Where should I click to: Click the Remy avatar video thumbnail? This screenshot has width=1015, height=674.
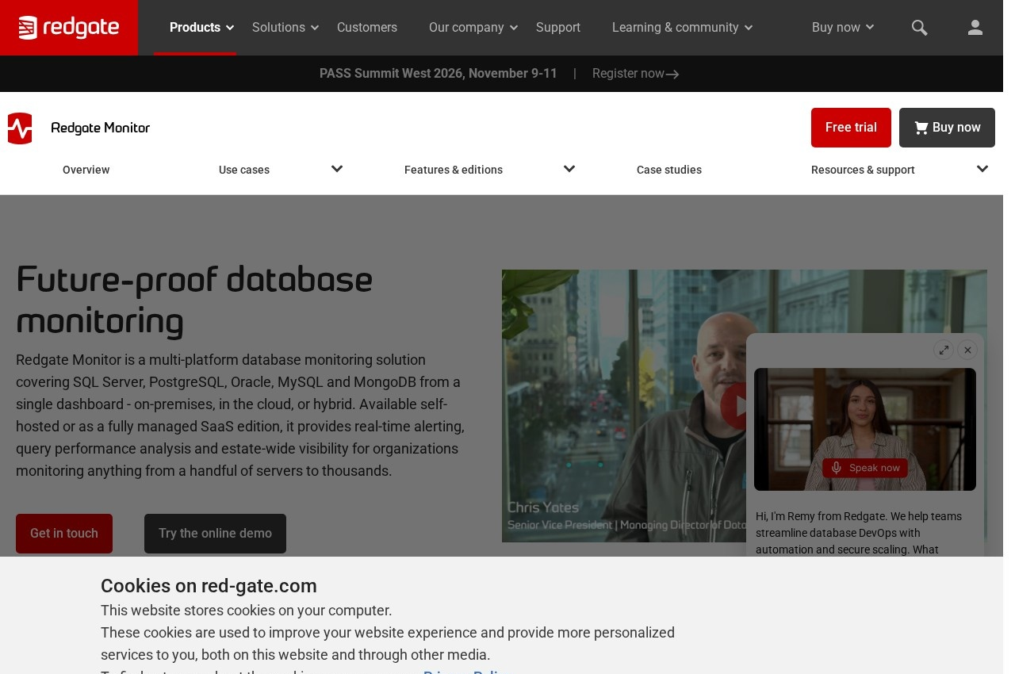865,429
